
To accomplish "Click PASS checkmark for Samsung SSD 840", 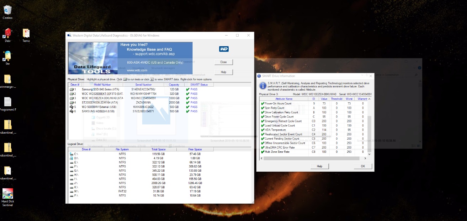I will 187,89.
